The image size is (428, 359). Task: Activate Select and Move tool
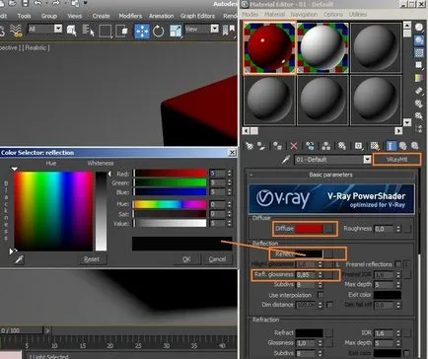(142, 32)
